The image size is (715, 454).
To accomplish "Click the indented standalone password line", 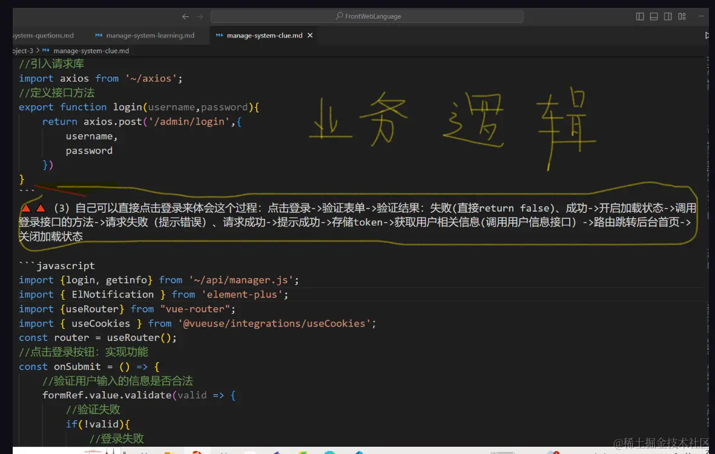I will coord(89,151).
